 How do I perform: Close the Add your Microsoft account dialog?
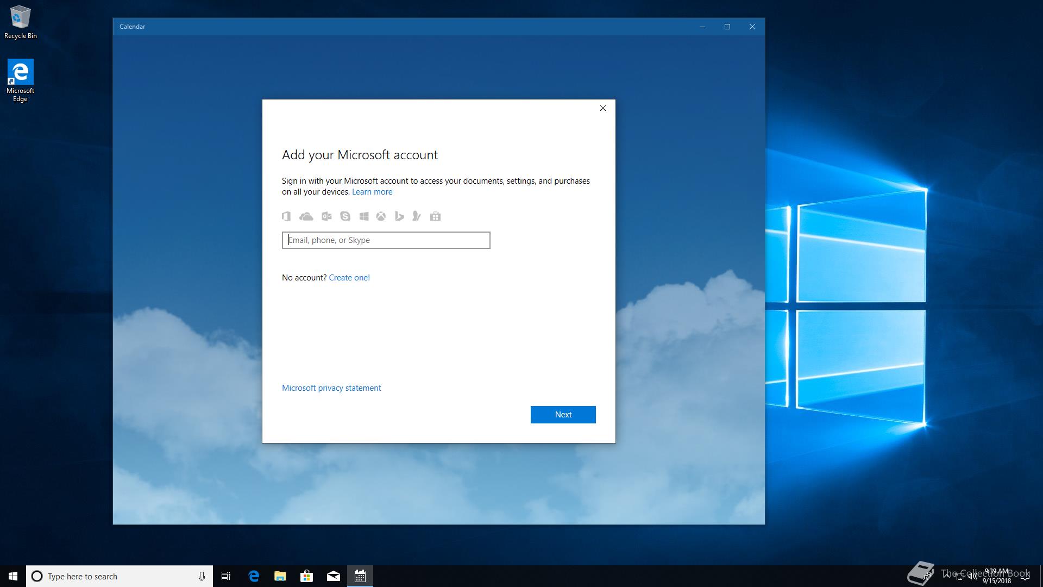(x=602, y=108)
